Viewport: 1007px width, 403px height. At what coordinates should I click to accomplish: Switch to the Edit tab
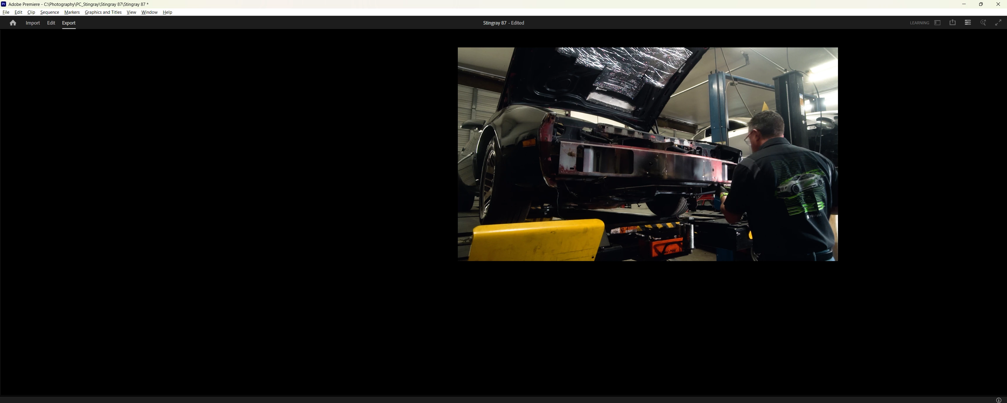(x=51, y=23)
